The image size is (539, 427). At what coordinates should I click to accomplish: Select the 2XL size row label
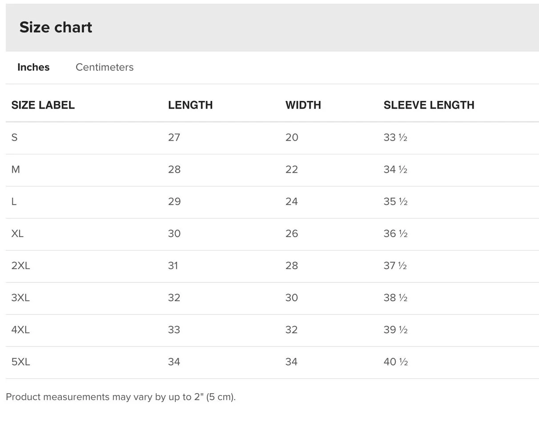click(x=20, y=266)
